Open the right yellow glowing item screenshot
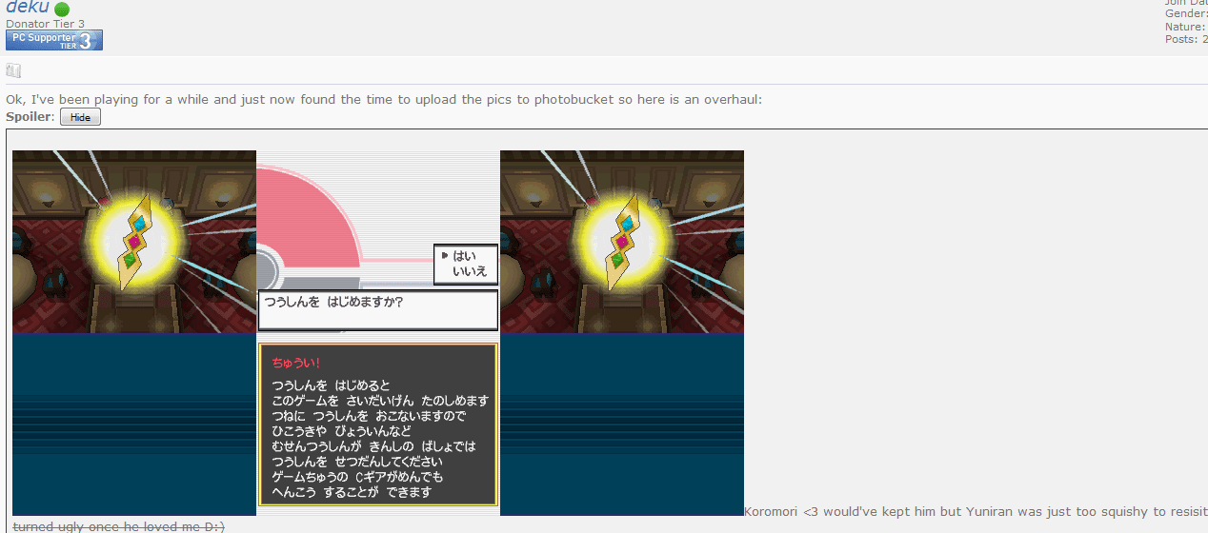The image size is (1208, 533). [622, 333]
